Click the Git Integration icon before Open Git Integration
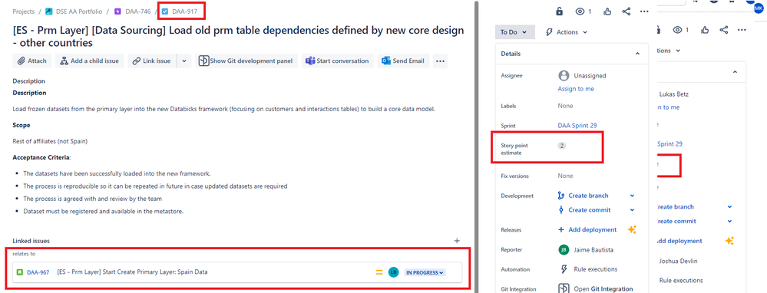 564,289
